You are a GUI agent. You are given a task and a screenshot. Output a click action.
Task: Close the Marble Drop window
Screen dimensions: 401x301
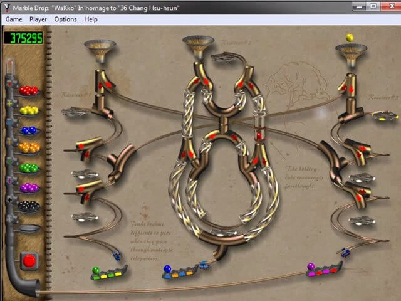(392, 6)
